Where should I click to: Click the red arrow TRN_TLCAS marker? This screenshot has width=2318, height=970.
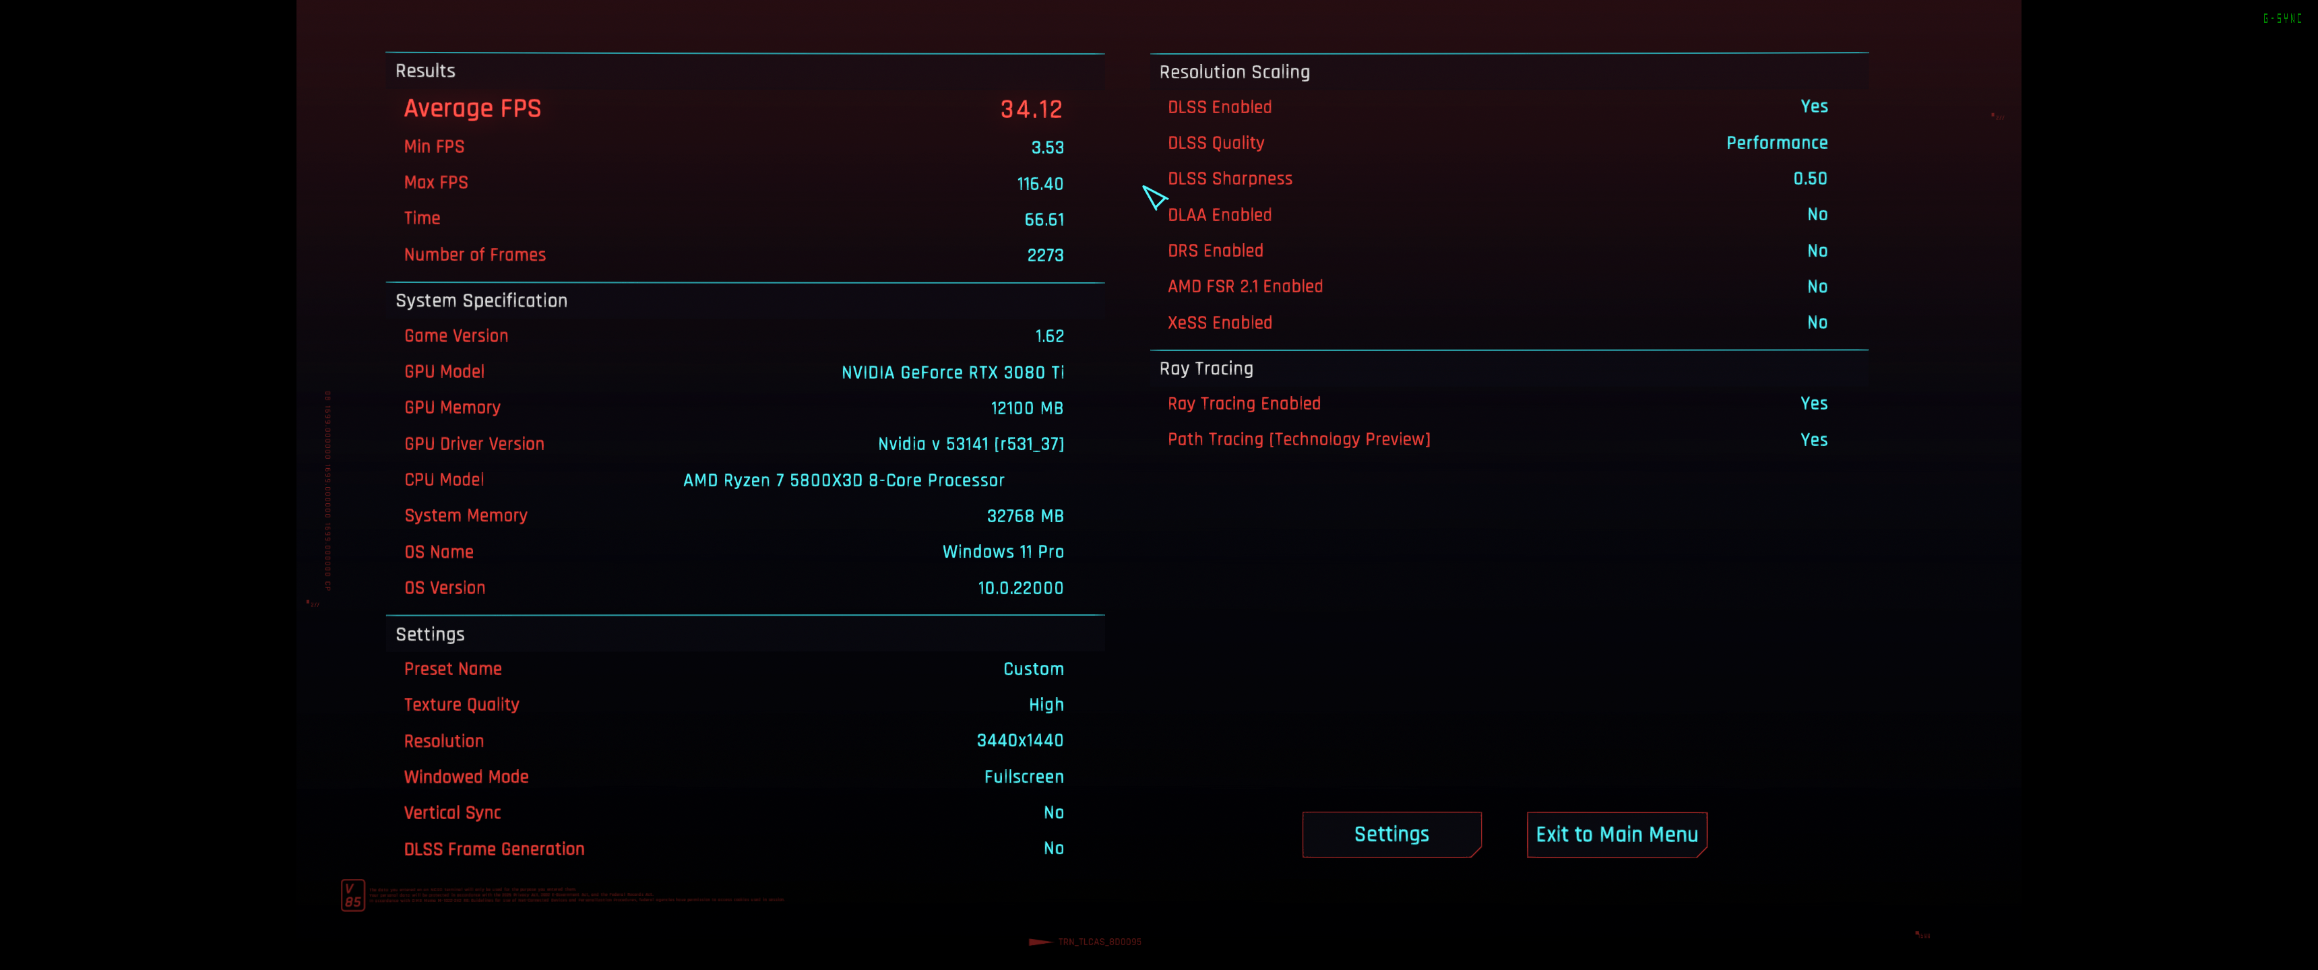point(1041,941)
